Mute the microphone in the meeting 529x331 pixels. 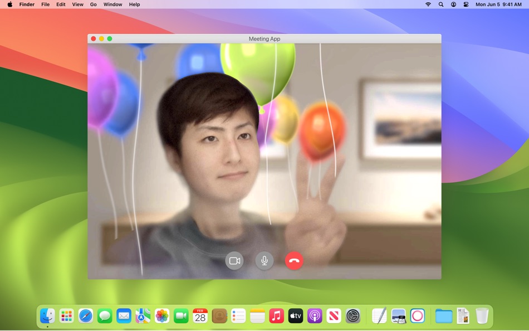coord(264,260)
